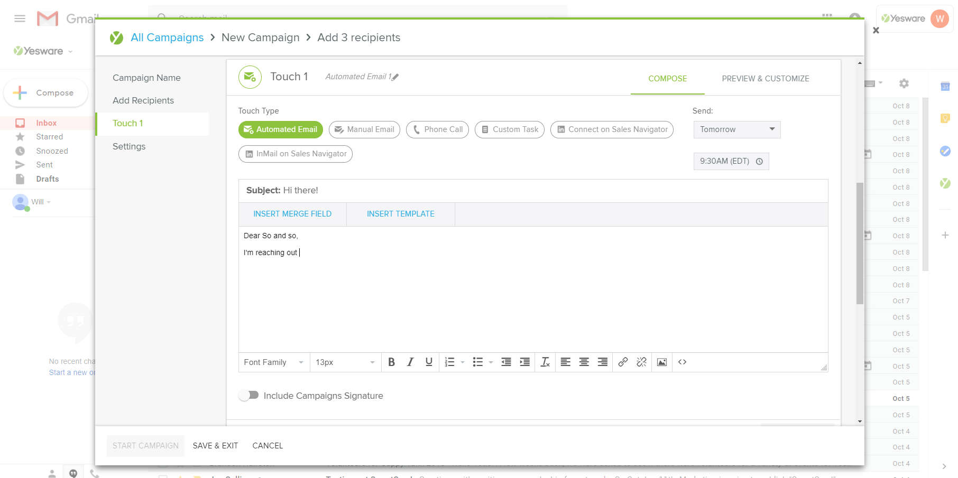This screenshot has height=478, width=958.
Task: Open Gmail Inbox folder
Action: (x=47, y=123)
